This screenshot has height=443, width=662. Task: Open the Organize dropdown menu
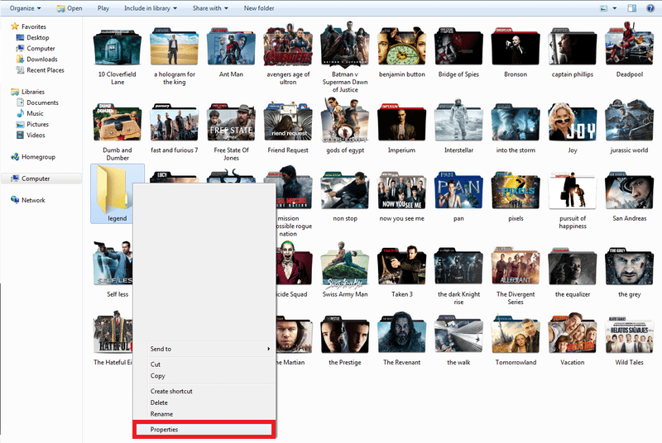tap(26, 8)
